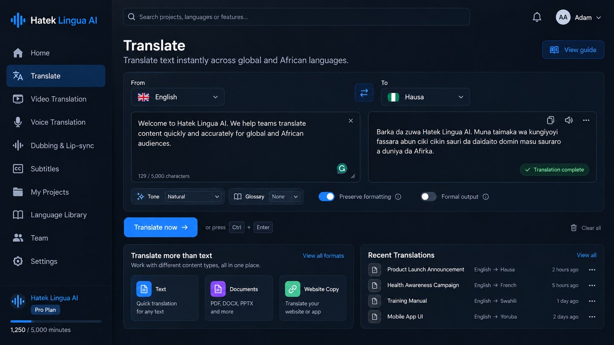The image size is (614, 345).
Task: Click the Clear all trash icon
Action: (x=574, y=228)
